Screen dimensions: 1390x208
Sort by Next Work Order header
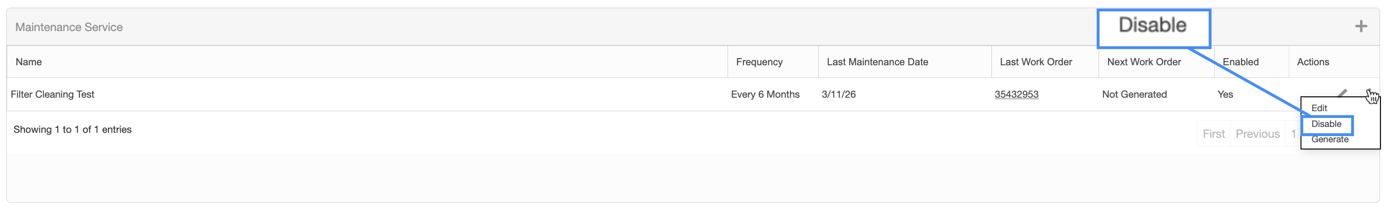1143,62
